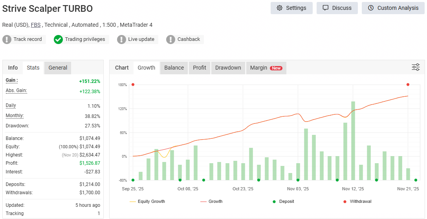427x219 pixels.
Task: Switch to the Drawdown chart tab
Action: (228, 68)
